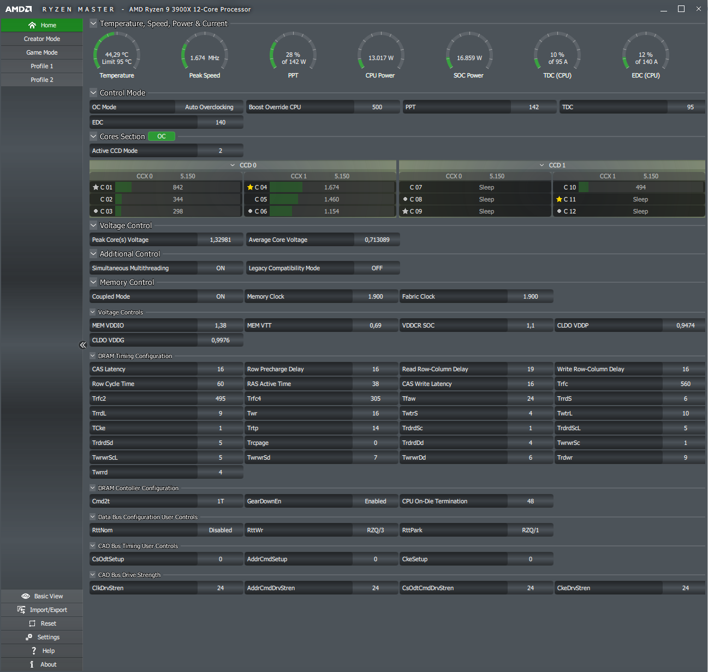Screen dimensions: 708x672
Task: Click the gray star next to C 01
Action: click(96, 187)
